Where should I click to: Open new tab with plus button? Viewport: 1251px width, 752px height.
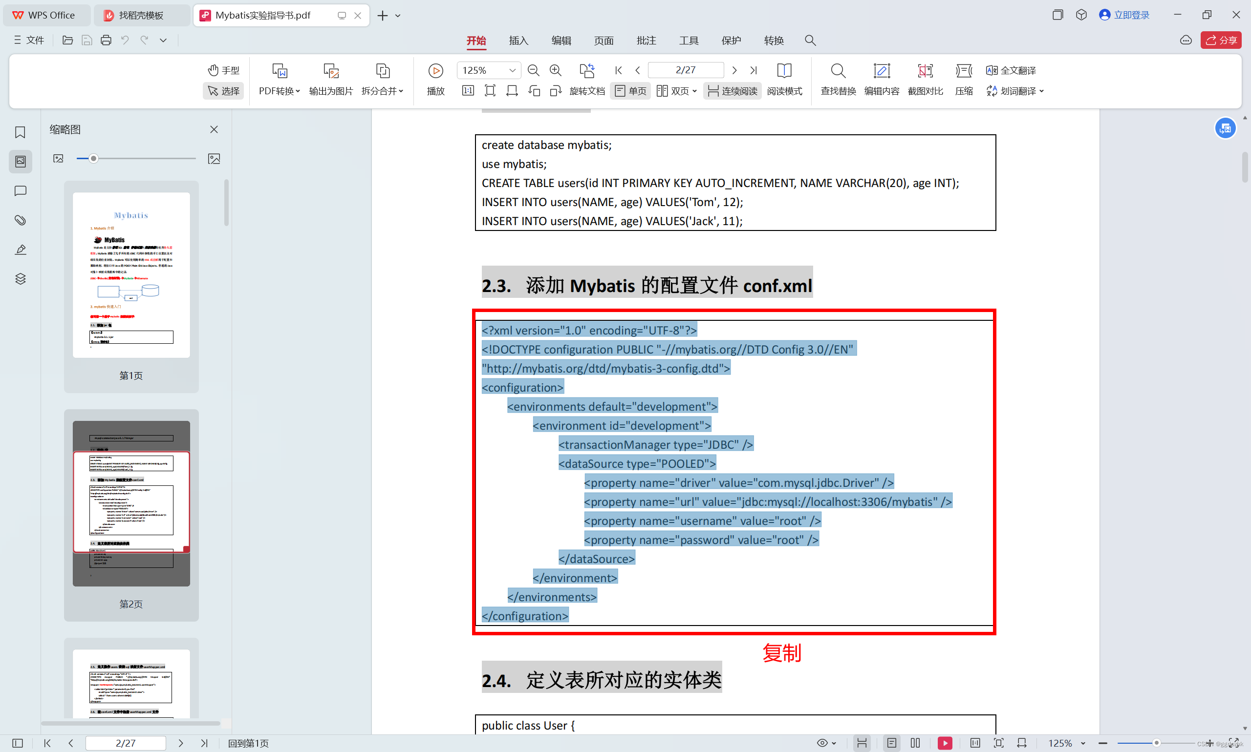click(x=382, y=15)
